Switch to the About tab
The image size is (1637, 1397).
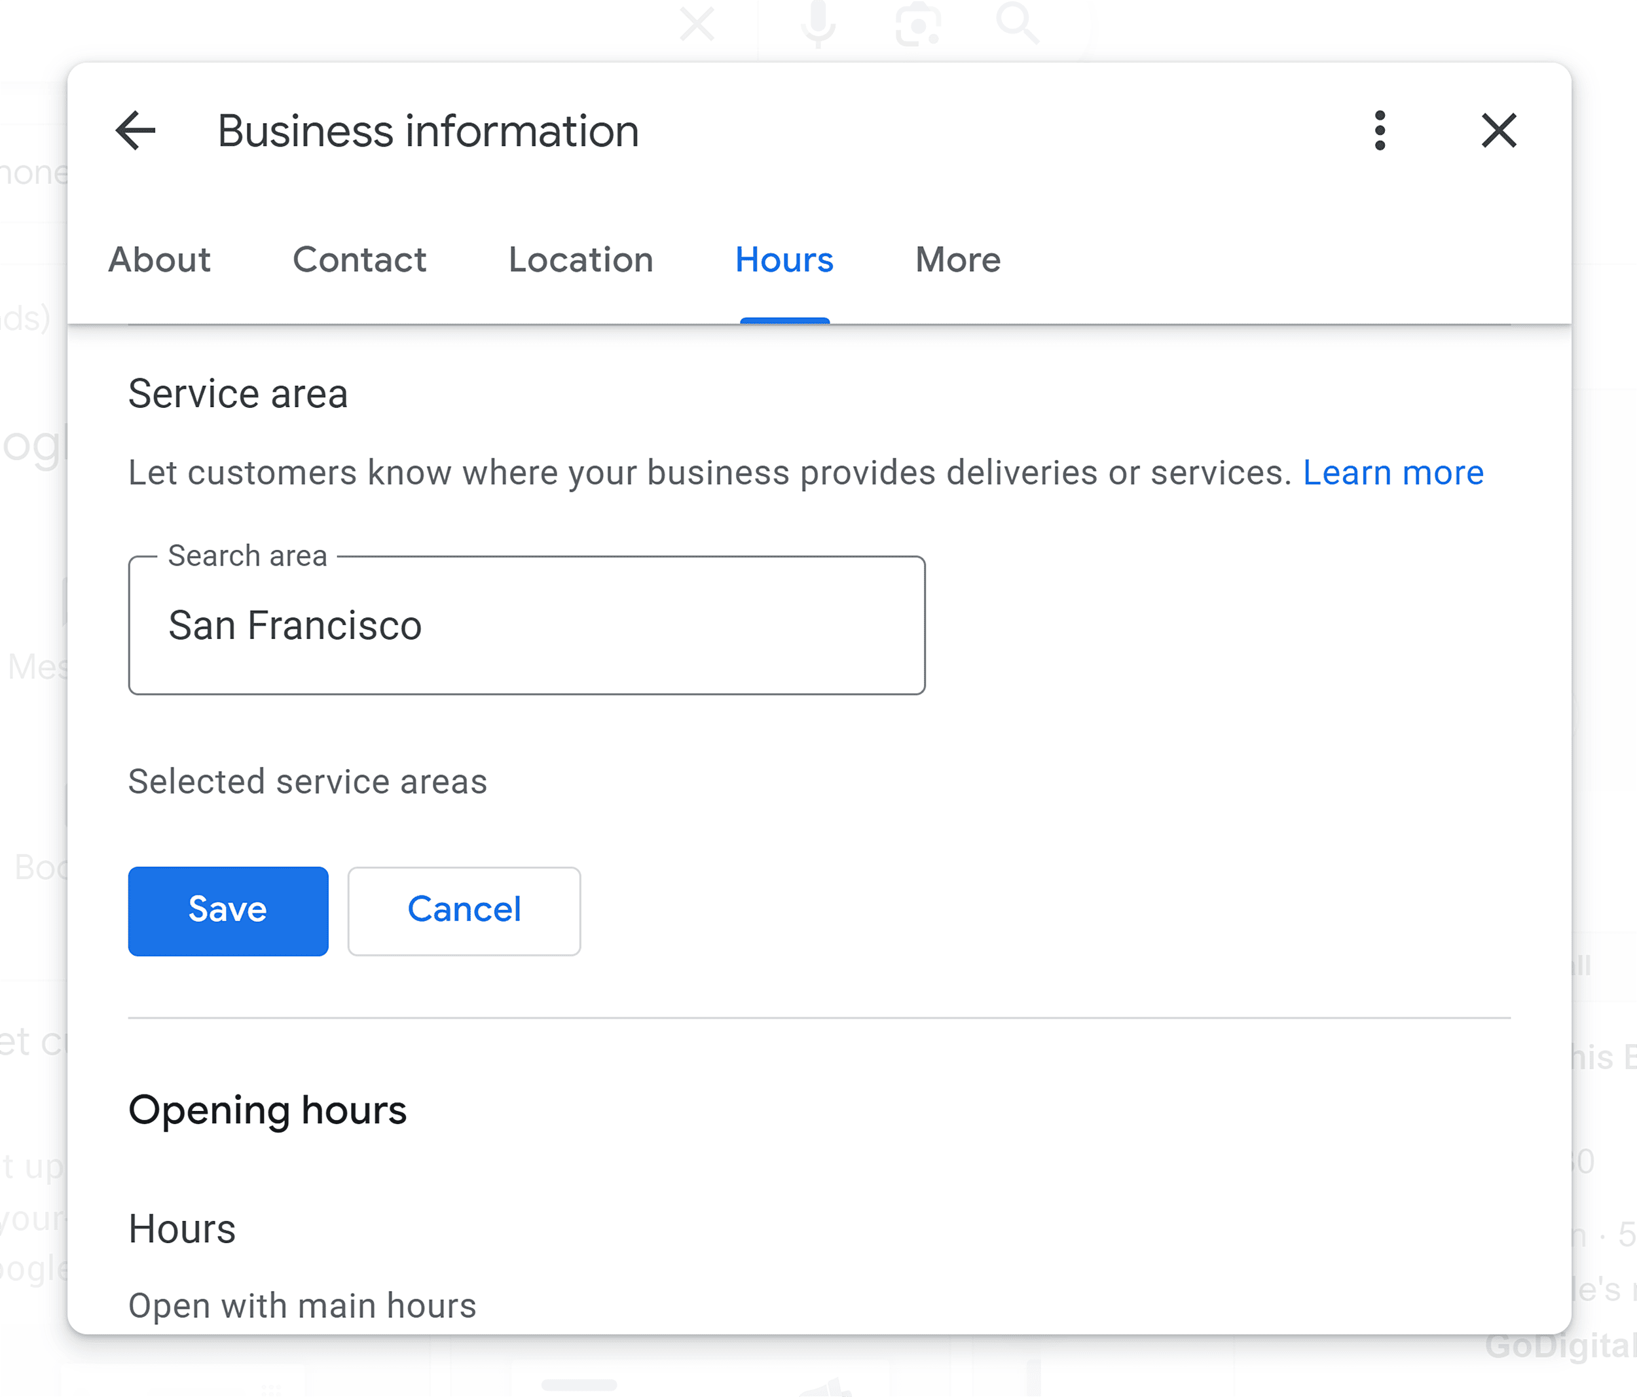coord(158,259)
